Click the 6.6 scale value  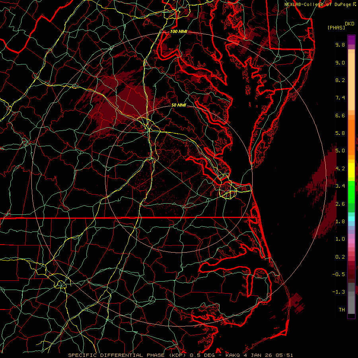click(340, 115)
